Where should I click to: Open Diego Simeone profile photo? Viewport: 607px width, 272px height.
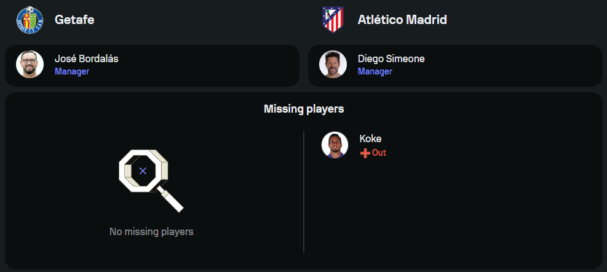click(x=333, y=65)
